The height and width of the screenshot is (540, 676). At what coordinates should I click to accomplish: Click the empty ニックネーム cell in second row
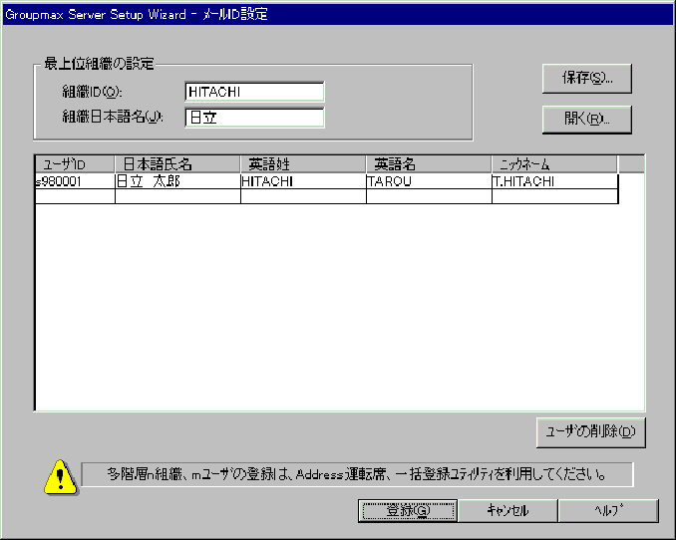click(x=555, y=196)
